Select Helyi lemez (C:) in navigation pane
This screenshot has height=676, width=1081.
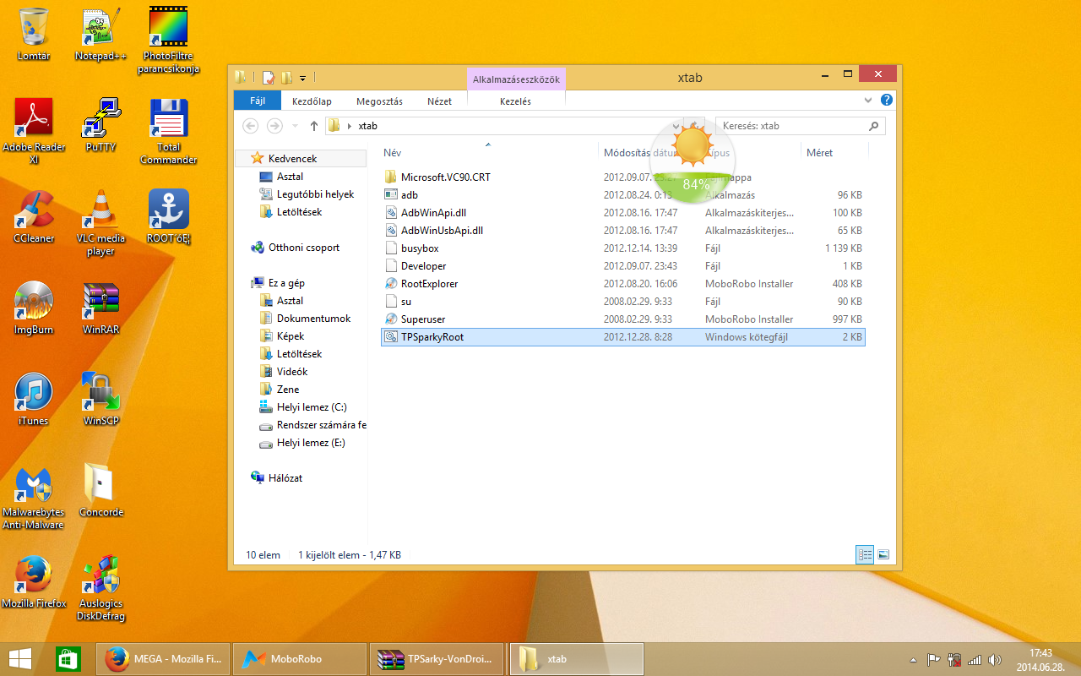pyautogui.click(x=312, y=407)
